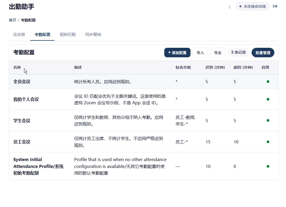Click the 出勤助手 app title

[21, 7]
